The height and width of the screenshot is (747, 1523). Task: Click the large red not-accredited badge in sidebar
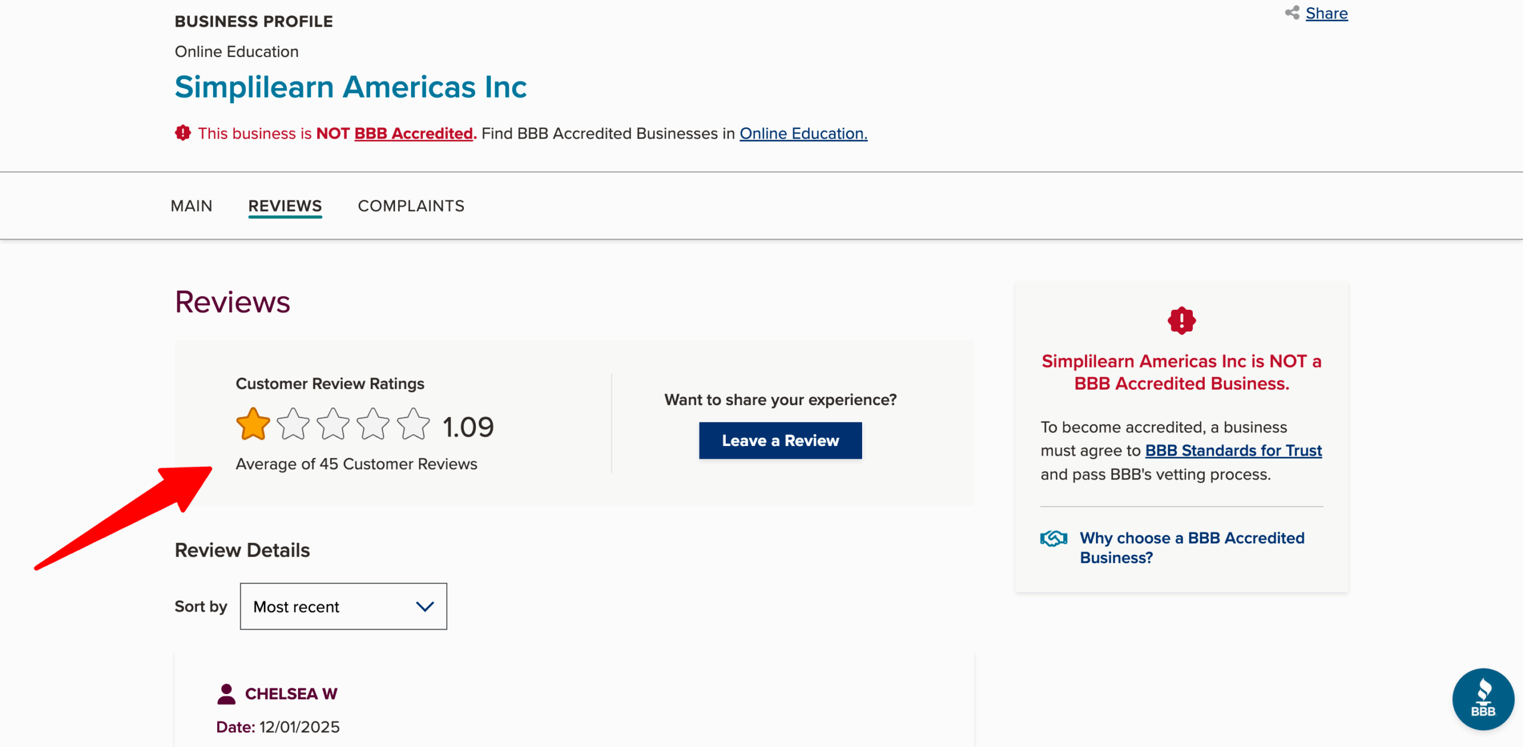[x=1181, y=321]
